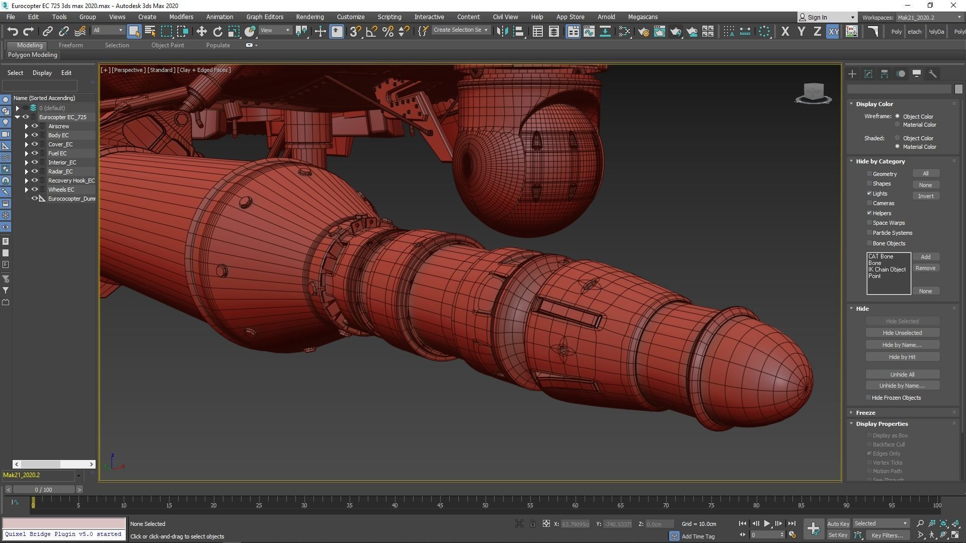Open the Graph Editors menu
Screen dimensions: 966x543
click(265, 17)
